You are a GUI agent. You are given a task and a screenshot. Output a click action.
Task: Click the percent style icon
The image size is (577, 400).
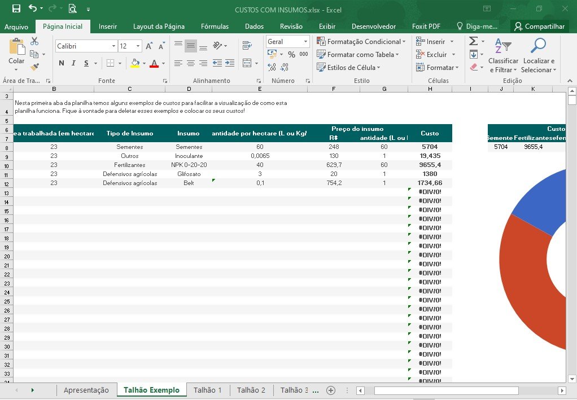coord(291,55)
